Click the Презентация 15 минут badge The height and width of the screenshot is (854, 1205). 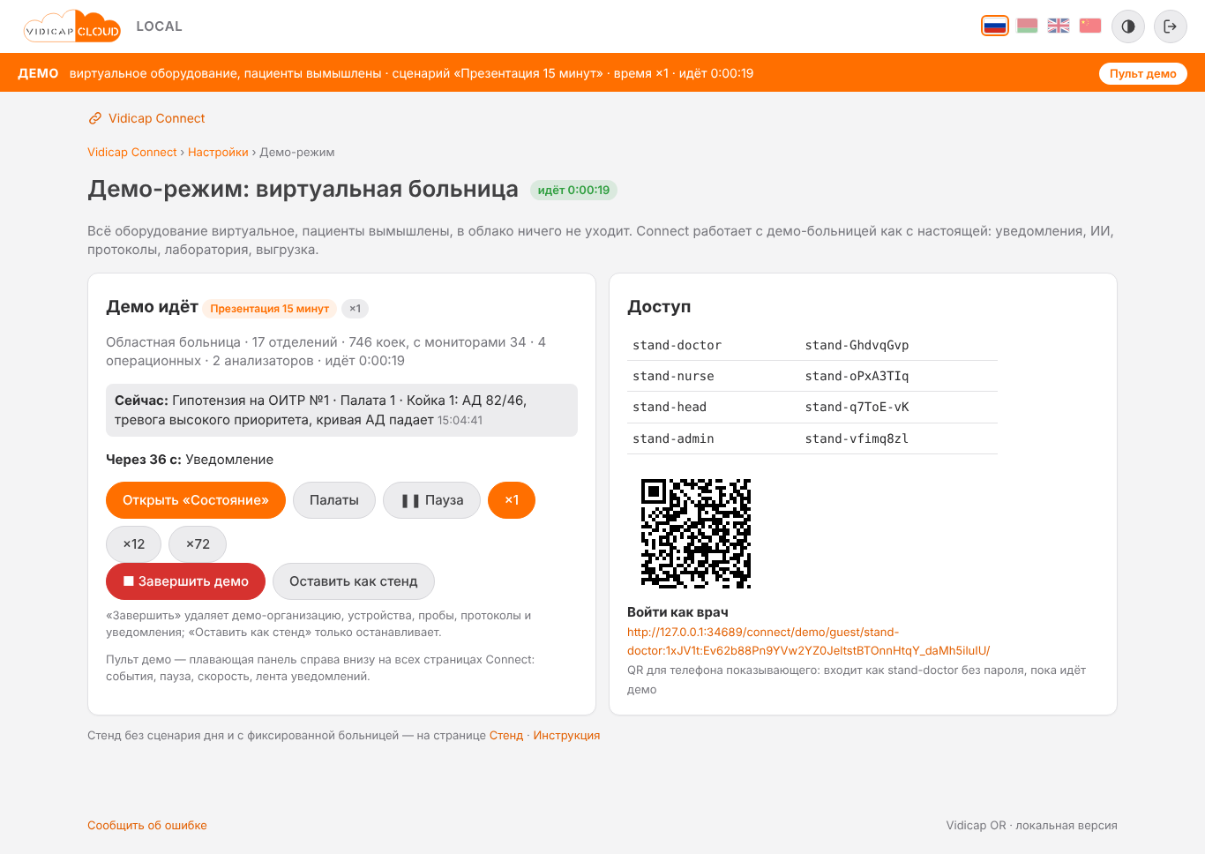[x=270, y=309]
